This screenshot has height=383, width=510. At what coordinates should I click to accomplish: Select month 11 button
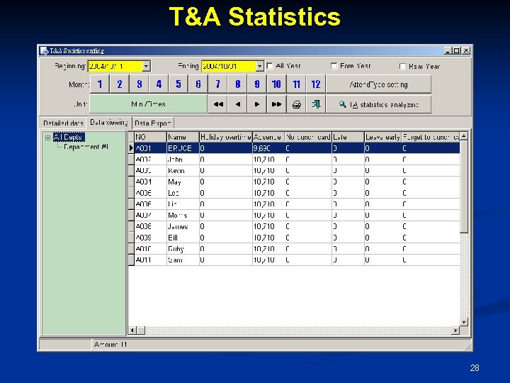pyautogui.click(x=296, y=84)
